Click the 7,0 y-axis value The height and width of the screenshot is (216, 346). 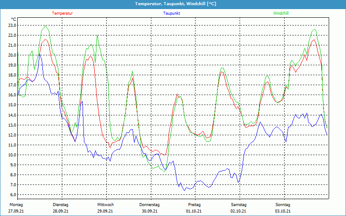[13, 184]
